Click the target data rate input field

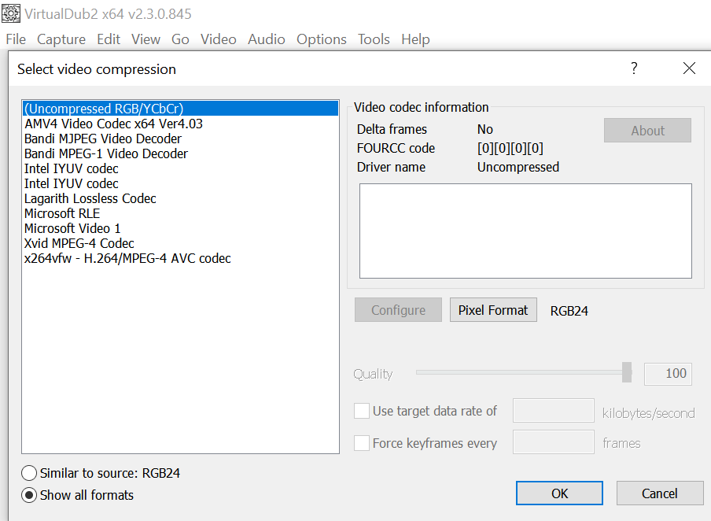(x=553, y=411)
